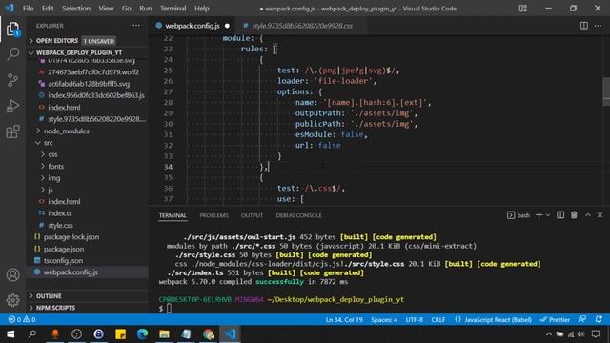
Task: Open the Search view in activity bar
Action: pyautogui.click(x=12, y=54)
